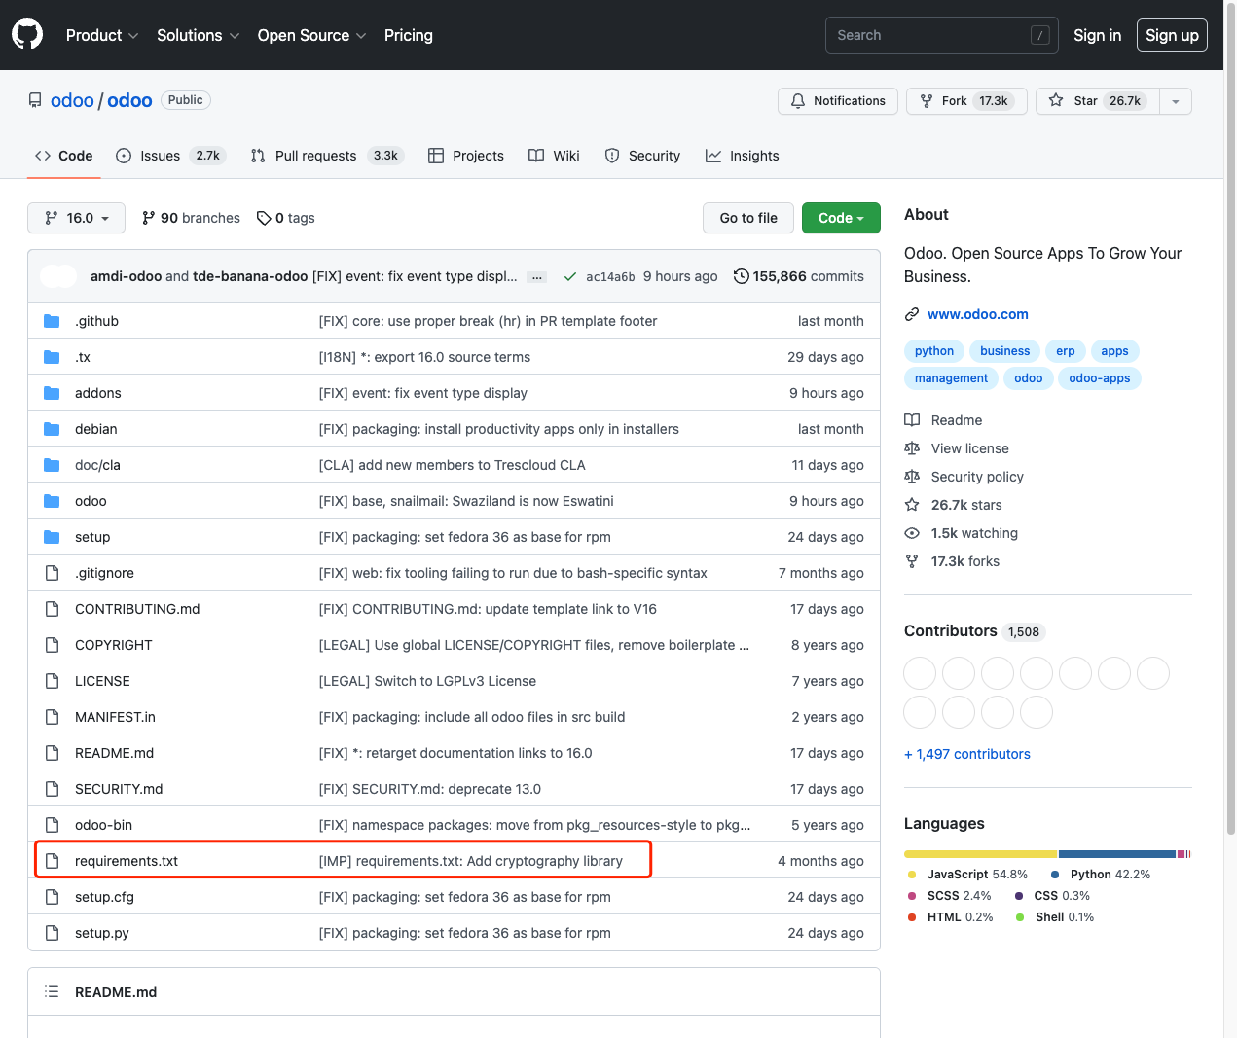The width and height of the screenshot is (1237, 1038).
Task: Switch to the Code tab
Action: (64, 156)
